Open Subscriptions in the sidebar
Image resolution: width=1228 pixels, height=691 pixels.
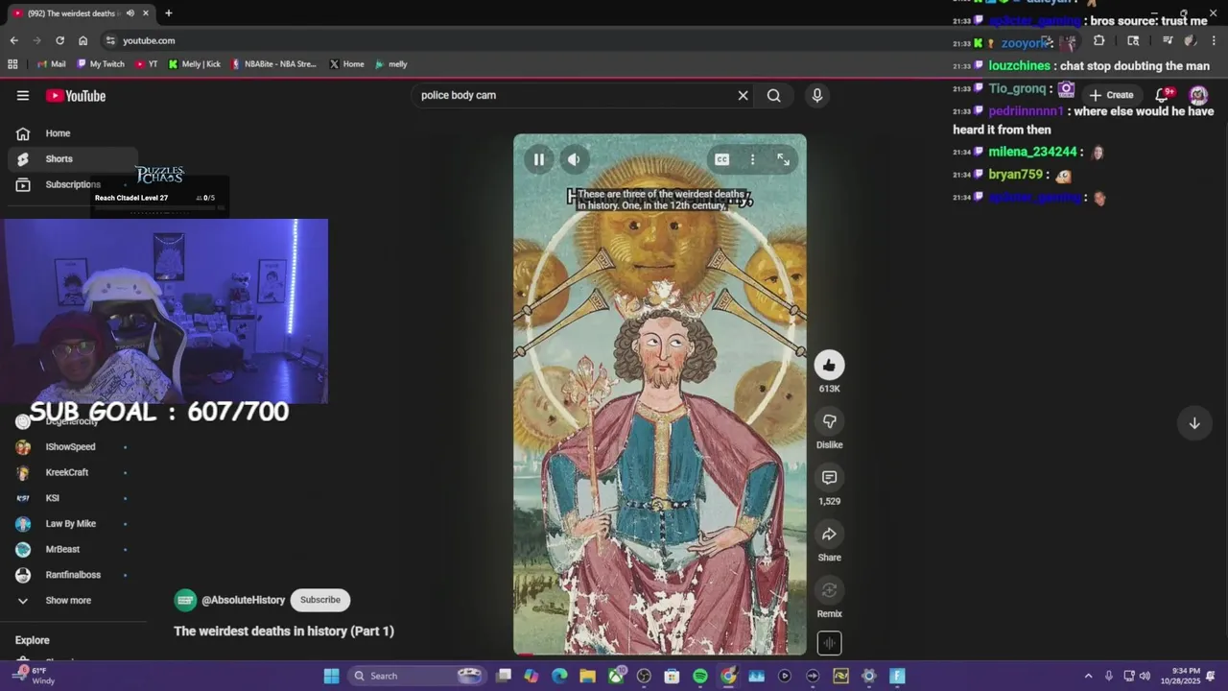(72, 184)
